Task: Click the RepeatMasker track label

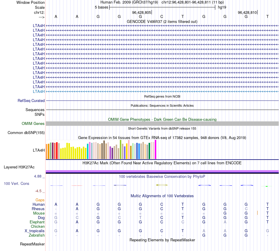Action: click(32, 244)
